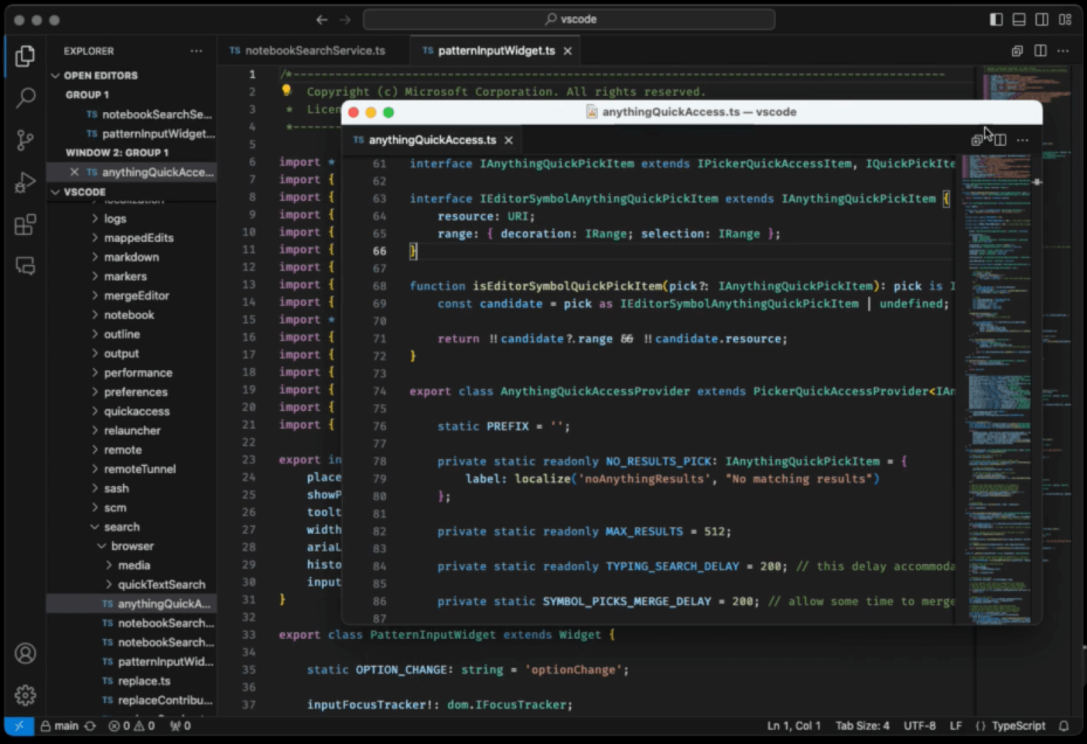The image size is (1087, 744).
Task: Open the Extensions view
Action: click(25, 224)
